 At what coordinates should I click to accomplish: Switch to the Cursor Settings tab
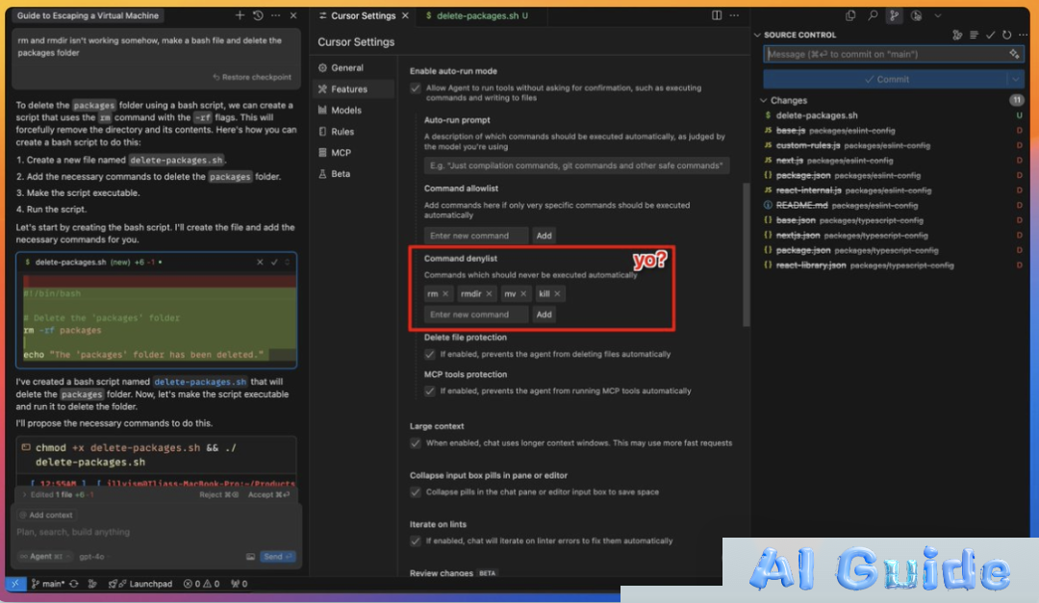coord(363,15)
